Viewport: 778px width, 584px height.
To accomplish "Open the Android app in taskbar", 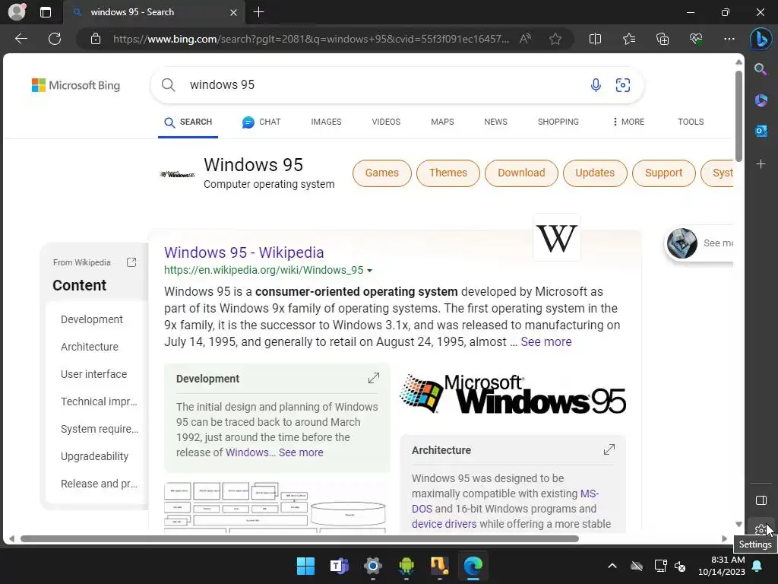I will tap(406, 566).
